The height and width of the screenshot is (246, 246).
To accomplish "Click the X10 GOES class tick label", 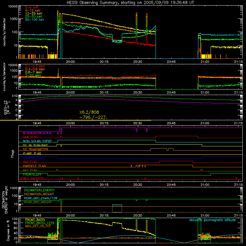I will 15,96.
